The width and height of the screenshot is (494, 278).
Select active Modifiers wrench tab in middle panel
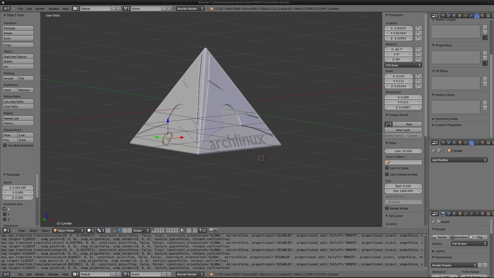coord(471,143)
